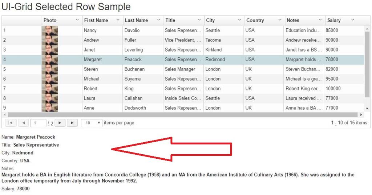Click the page number input field

[38, 123]
